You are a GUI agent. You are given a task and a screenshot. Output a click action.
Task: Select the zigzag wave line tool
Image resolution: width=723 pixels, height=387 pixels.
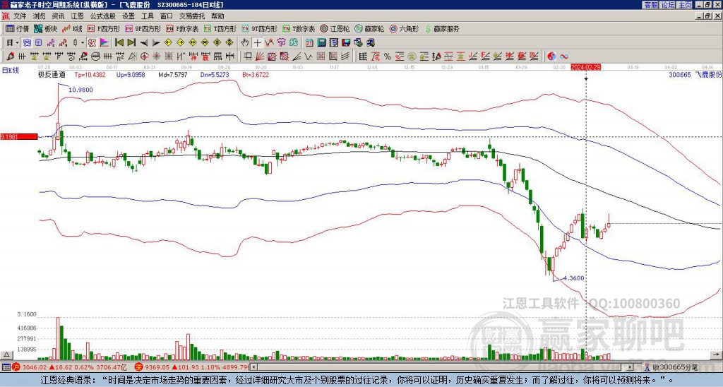click(309, 56)
